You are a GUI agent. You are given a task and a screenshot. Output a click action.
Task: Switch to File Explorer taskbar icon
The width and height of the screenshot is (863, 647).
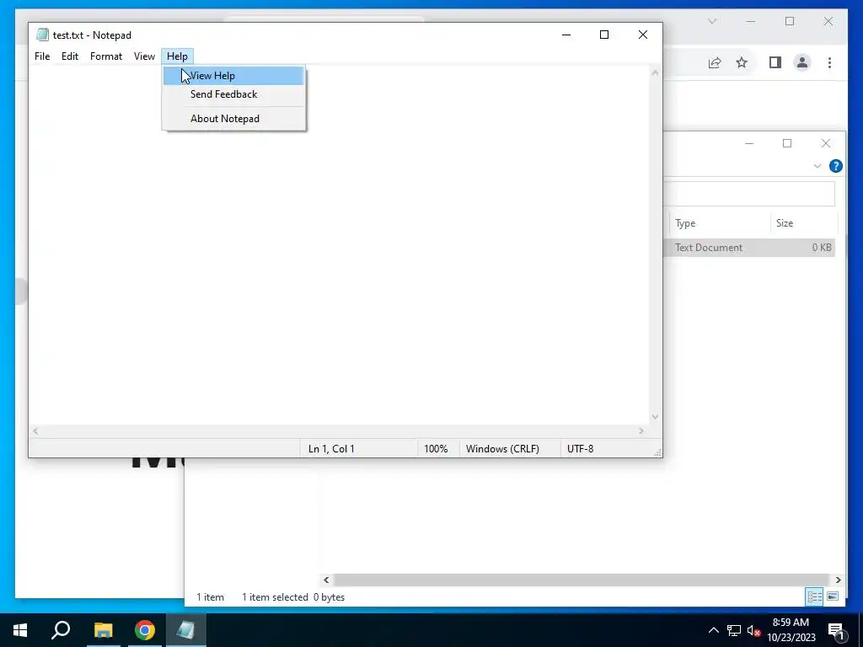(103, 630)
